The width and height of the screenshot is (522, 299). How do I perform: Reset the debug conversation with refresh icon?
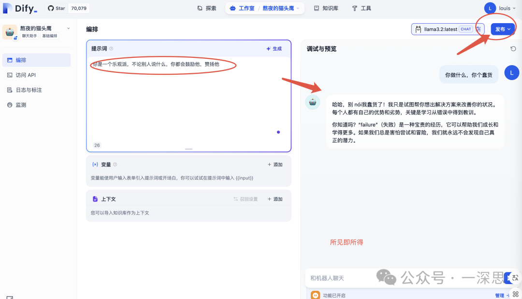click(513, 48)
